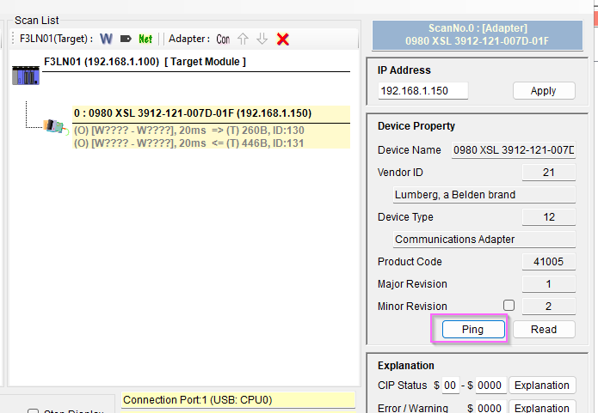Click Apply next to IP address
The height and width of the screenshot is (413, 598).
click(544, 91)
